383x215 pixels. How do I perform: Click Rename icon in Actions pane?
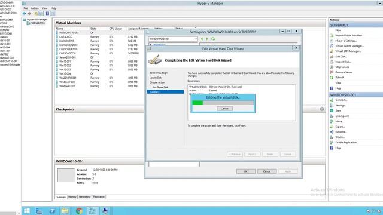pyautogui.click(x=332, y=132)
